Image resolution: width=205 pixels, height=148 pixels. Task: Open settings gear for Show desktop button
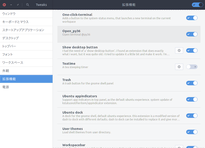(179, 51)
